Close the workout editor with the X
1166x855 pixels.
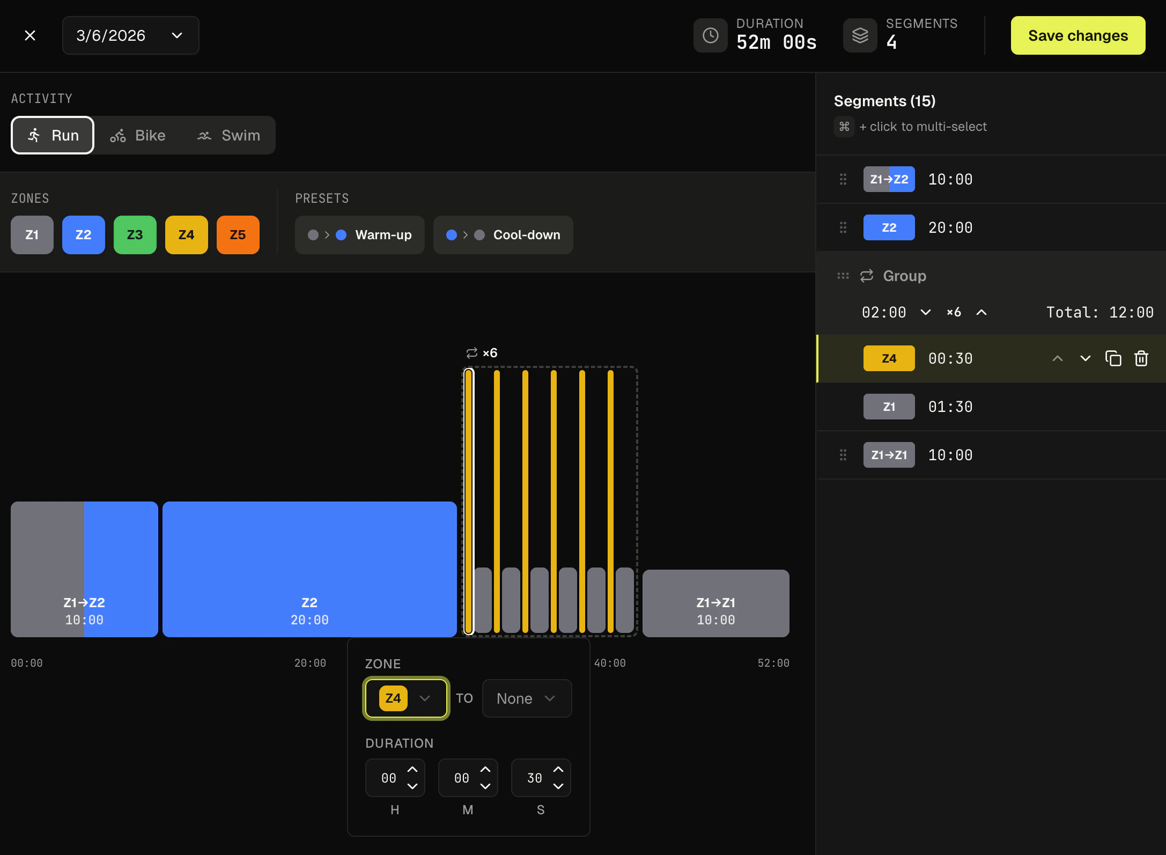coord(30,35)
